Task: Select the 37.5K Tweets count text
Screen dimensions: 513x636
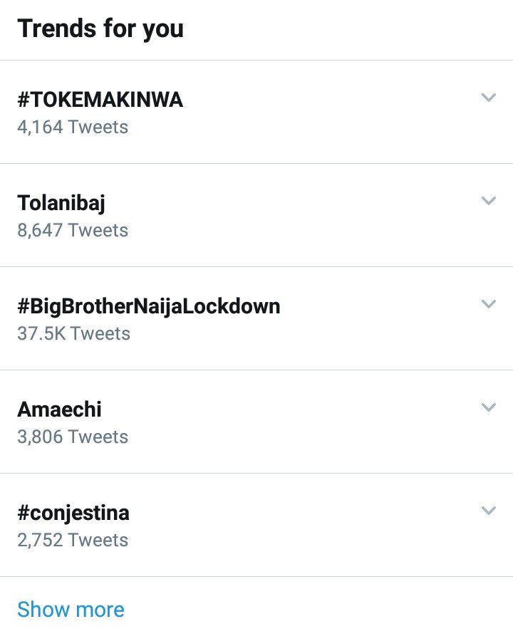Action: [x=73, y=334]
